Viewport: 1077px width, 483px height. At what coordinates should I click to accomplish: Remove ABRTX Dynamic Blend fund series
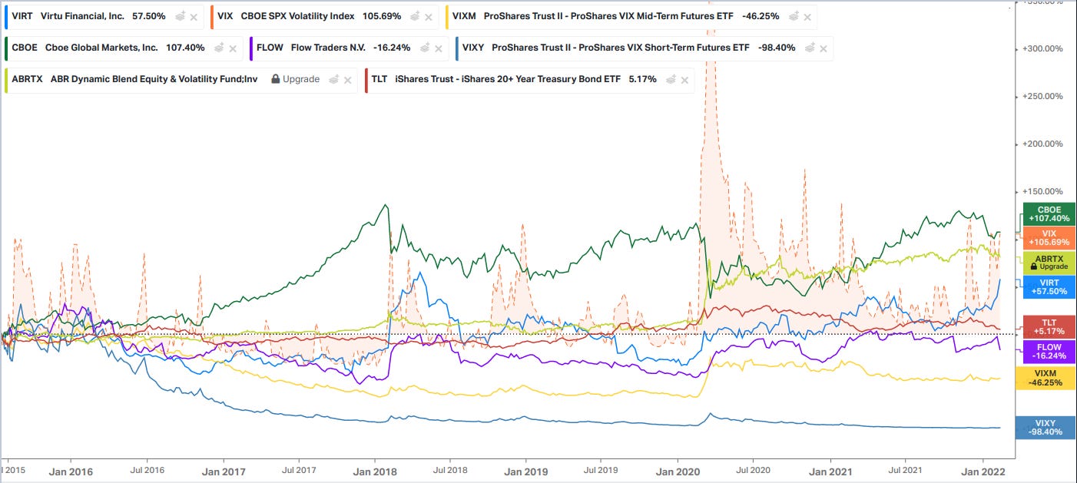[x=347, y=79]
